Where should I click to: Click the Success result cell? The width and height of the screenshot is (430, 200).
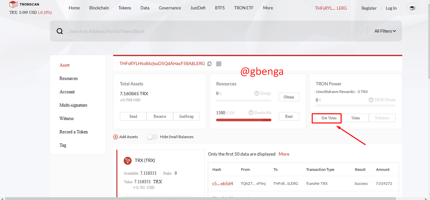point(361,184)
